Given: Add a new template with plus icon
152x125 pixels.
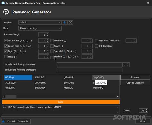Looking at the screenshot, I should (64, 22).
